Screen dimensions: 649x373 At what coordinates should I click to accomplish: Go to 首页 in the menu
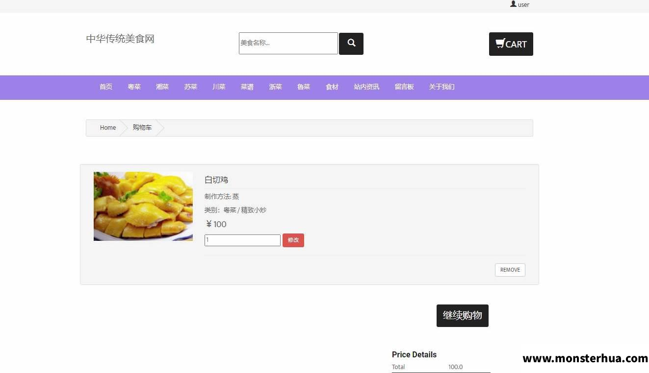click(x=106, y=87)
